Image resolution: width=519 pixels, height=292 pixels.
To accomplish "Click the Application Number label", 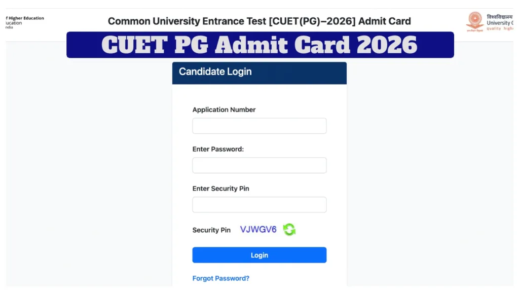I will (224, 109).
